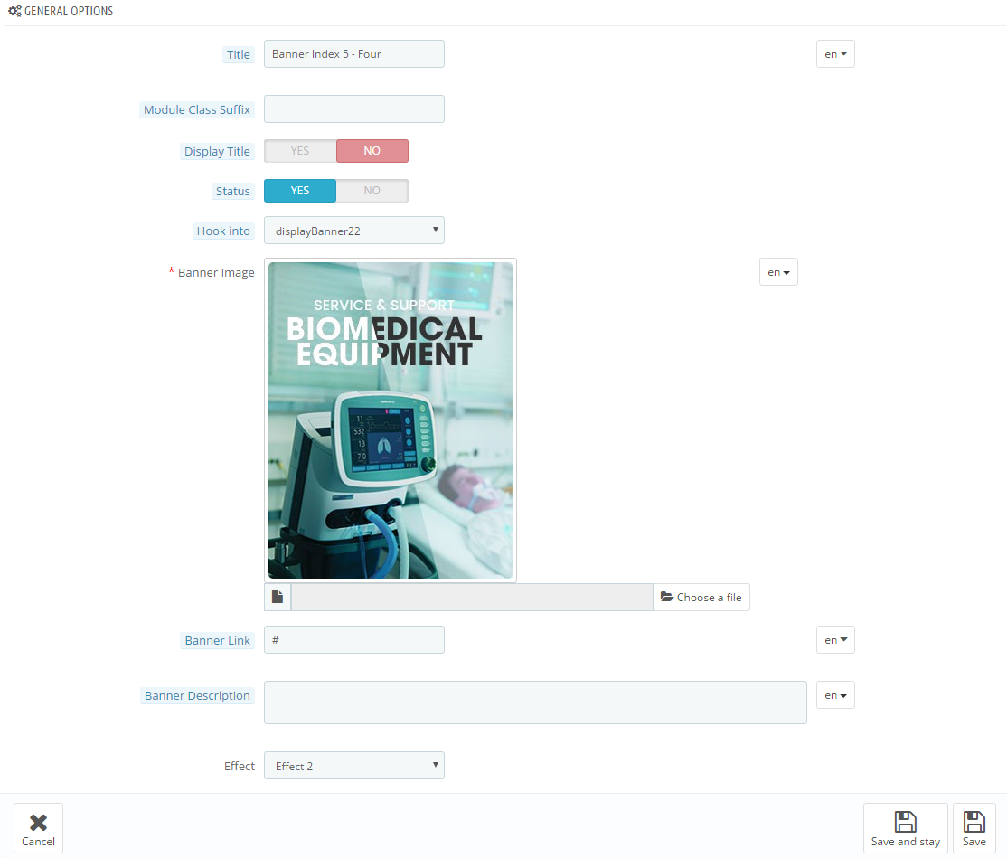Click Choose a file button

701,598
